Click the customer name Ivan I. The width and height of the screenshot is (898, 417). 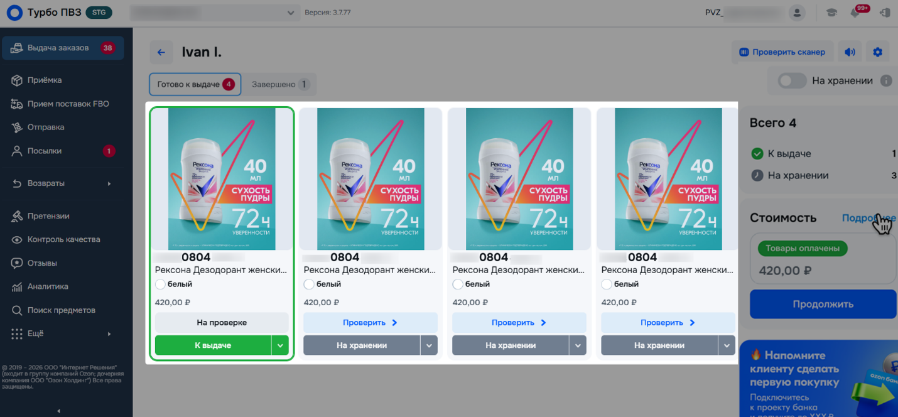[x=202, y=52]
